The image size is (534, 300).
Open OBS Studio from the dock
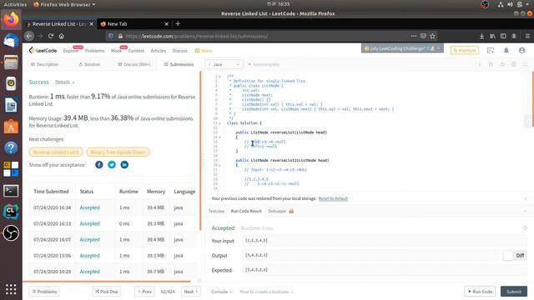(11, 233)
